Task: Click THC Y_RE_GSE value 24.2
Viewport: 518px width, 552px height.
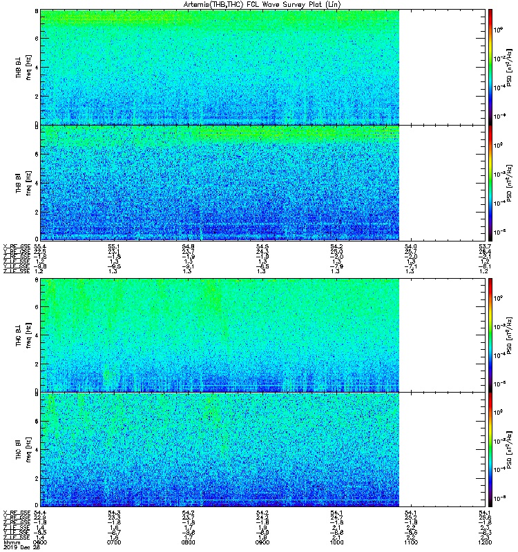Action: [x=262, y=518]
